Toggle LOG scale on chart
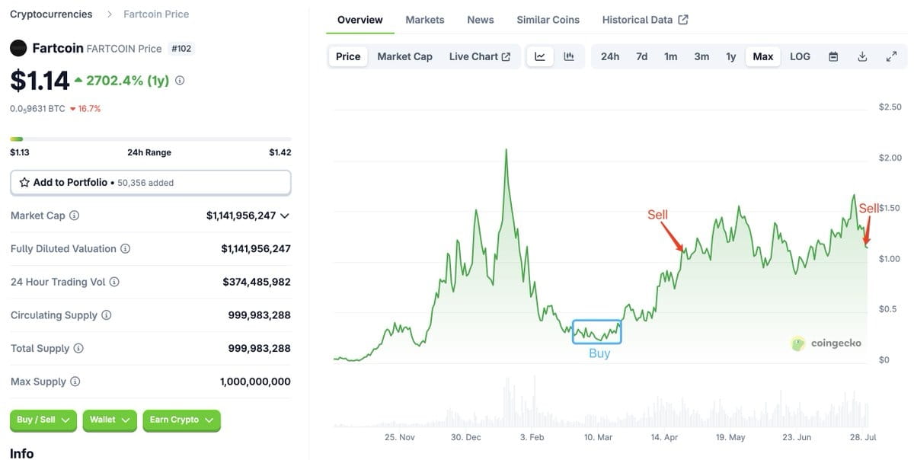Image resolution: width=914 pixels, height=460 pixels. 800,56
